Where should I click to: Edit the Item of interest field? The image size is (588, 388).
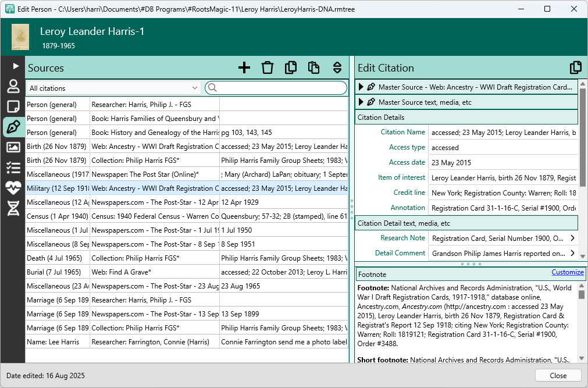[503, 178]
